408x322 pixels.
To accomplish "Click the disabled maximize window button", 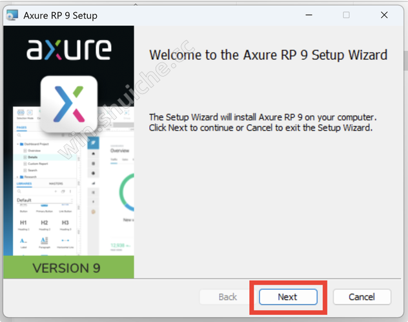I will 346,15.
